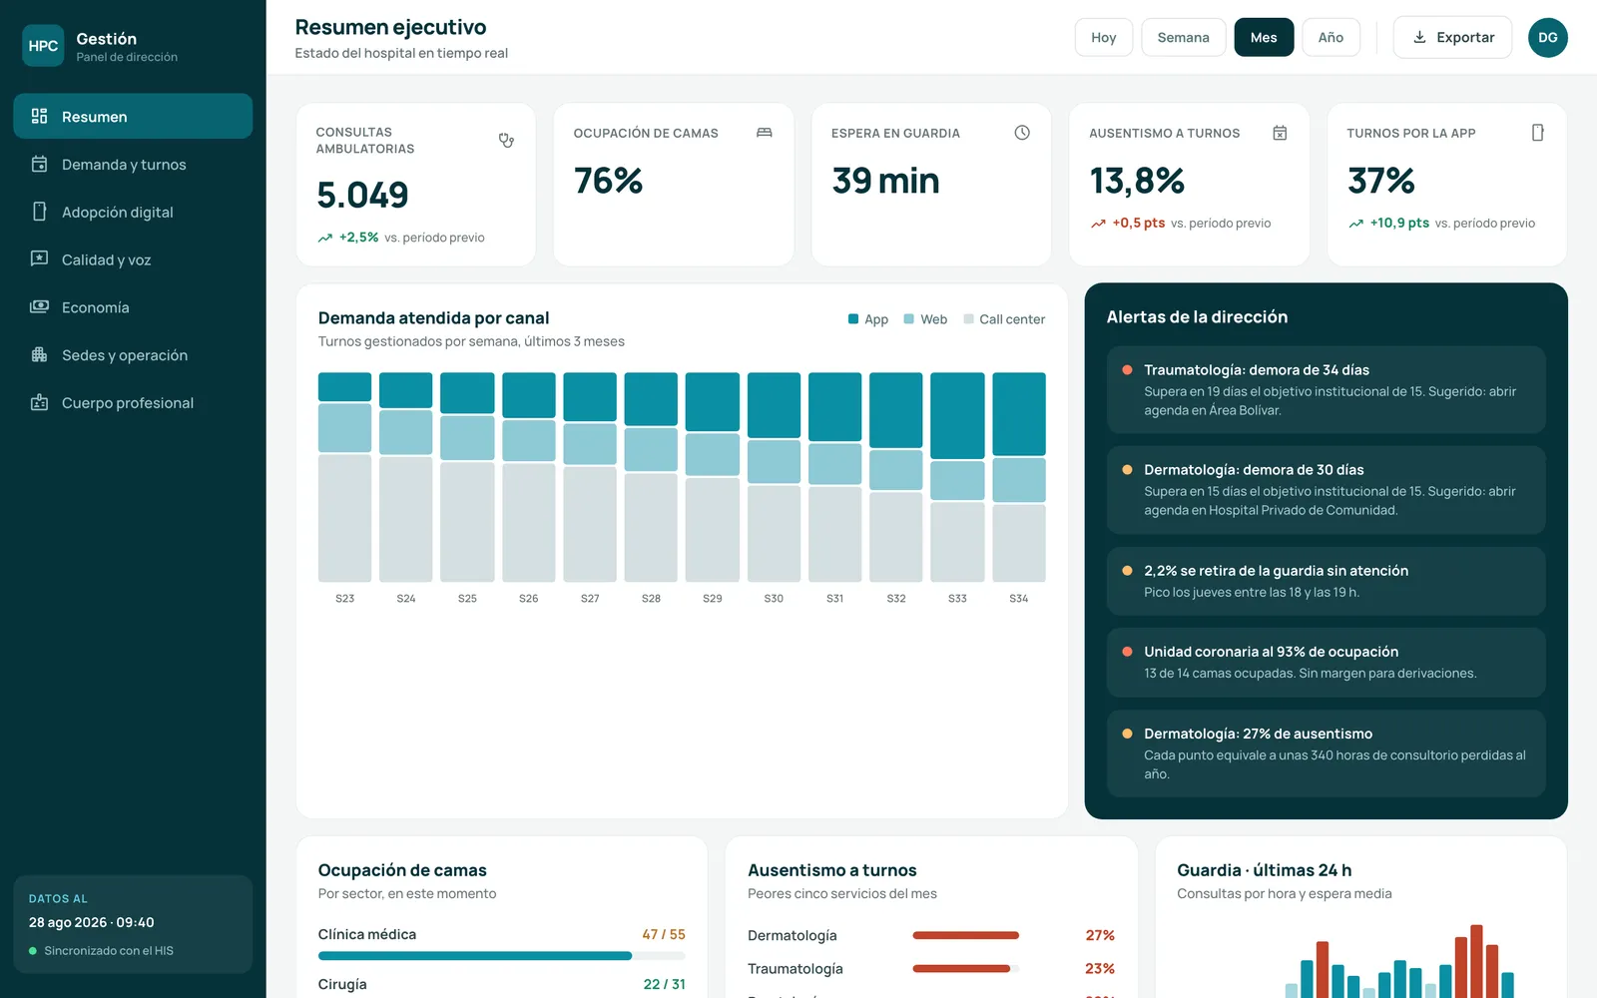
Task: Click stethoscope icon on Consultas ambulatorias card
Action: (506, 141)
